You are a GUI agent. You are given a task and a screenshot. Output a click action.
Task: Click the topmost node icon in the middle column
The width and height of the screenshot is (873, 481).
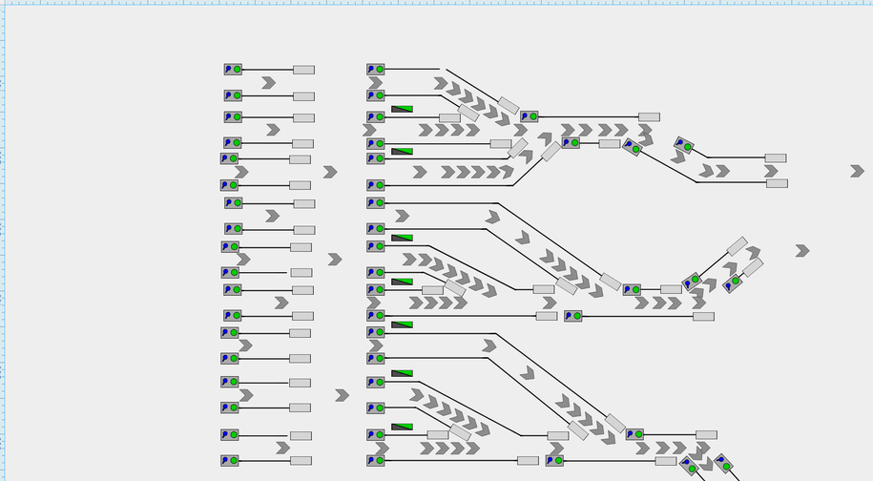pos(375,70)
